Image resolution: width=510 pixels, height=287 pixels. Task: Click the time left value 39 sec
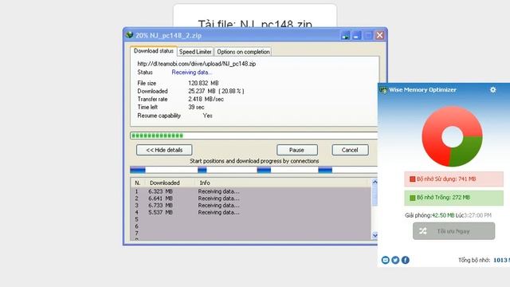(196, 107)
